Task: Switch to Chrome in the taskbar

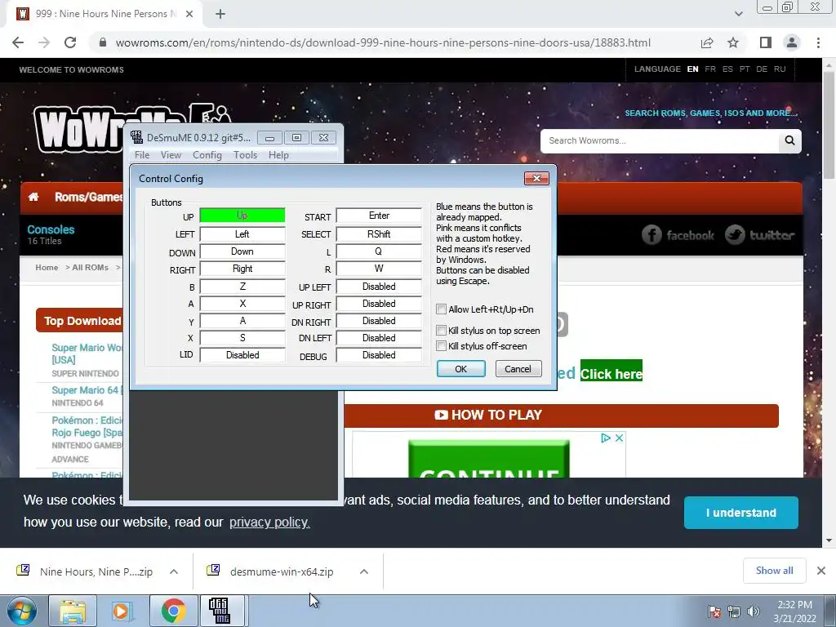Action: [x=173, y=611]
